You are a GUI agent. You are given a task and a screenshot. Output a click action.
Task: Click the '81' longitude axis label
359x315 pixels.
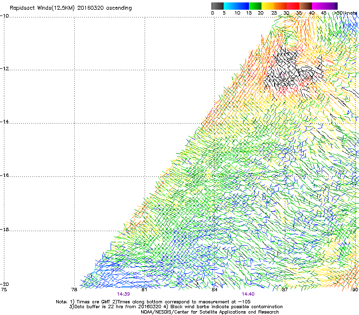[144, 290]
